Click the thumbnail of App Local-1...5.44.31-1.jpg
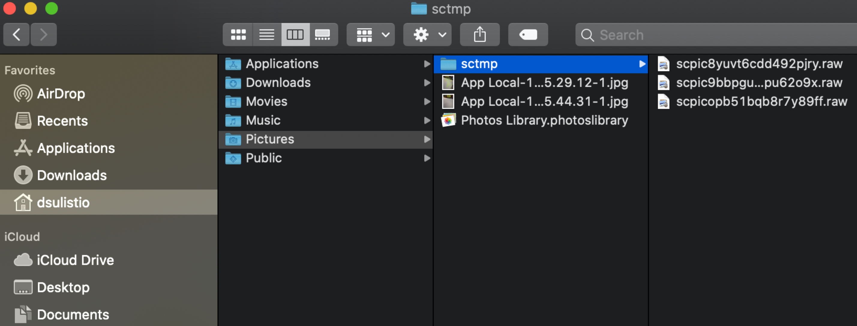 (448, 101)
